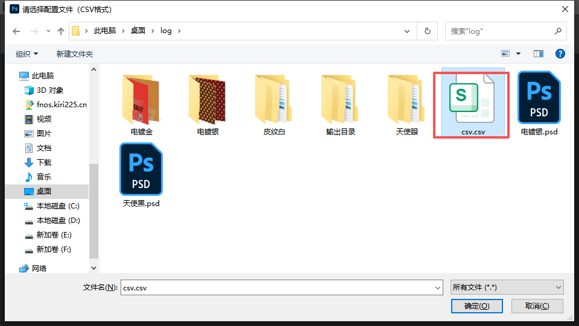Refresh the log folder view
The height and width of the screenshot is (326, 579).
[427, 31]
